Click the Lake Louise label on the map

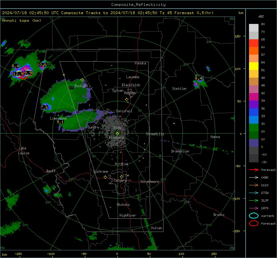pyautogui.click(x=24, y=151)
